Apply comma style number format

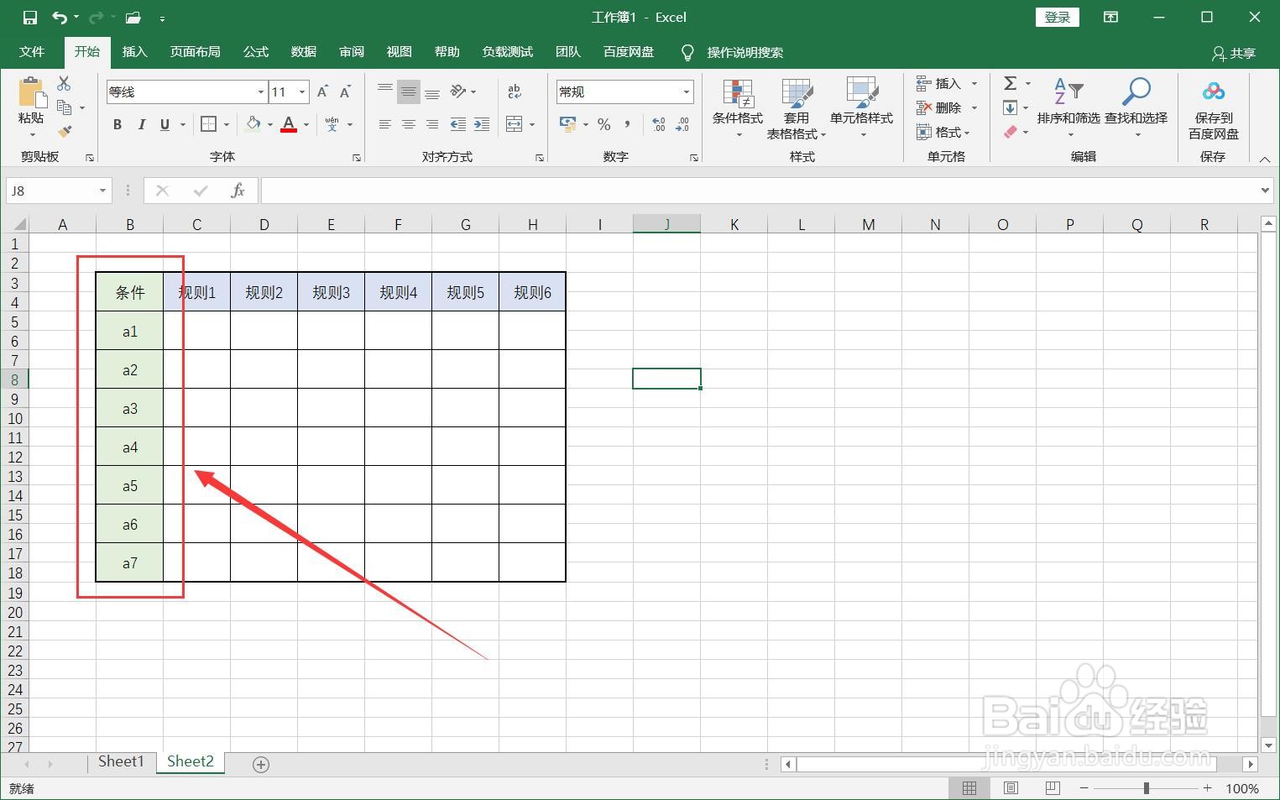[x=627, y=124]
